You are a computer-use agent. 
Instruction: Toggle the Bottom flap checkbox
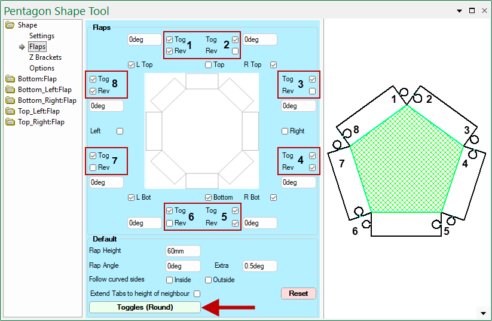coord(208,197)
